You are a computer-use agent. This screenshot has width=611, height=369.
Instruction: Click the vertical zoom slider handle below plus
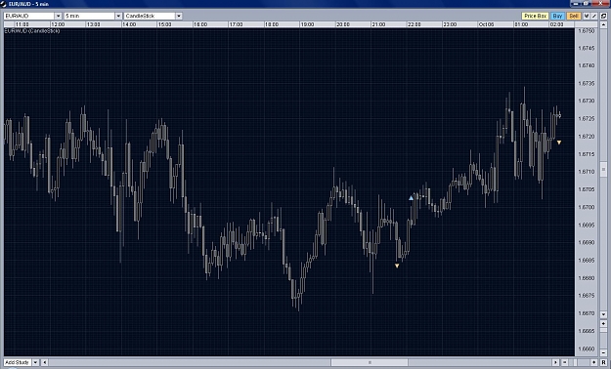603,330
